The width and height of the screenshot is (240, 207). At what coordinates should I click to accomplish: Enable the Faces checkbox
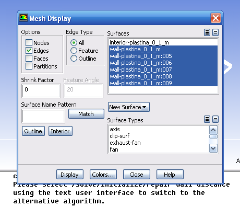click(x=29, y=59)
